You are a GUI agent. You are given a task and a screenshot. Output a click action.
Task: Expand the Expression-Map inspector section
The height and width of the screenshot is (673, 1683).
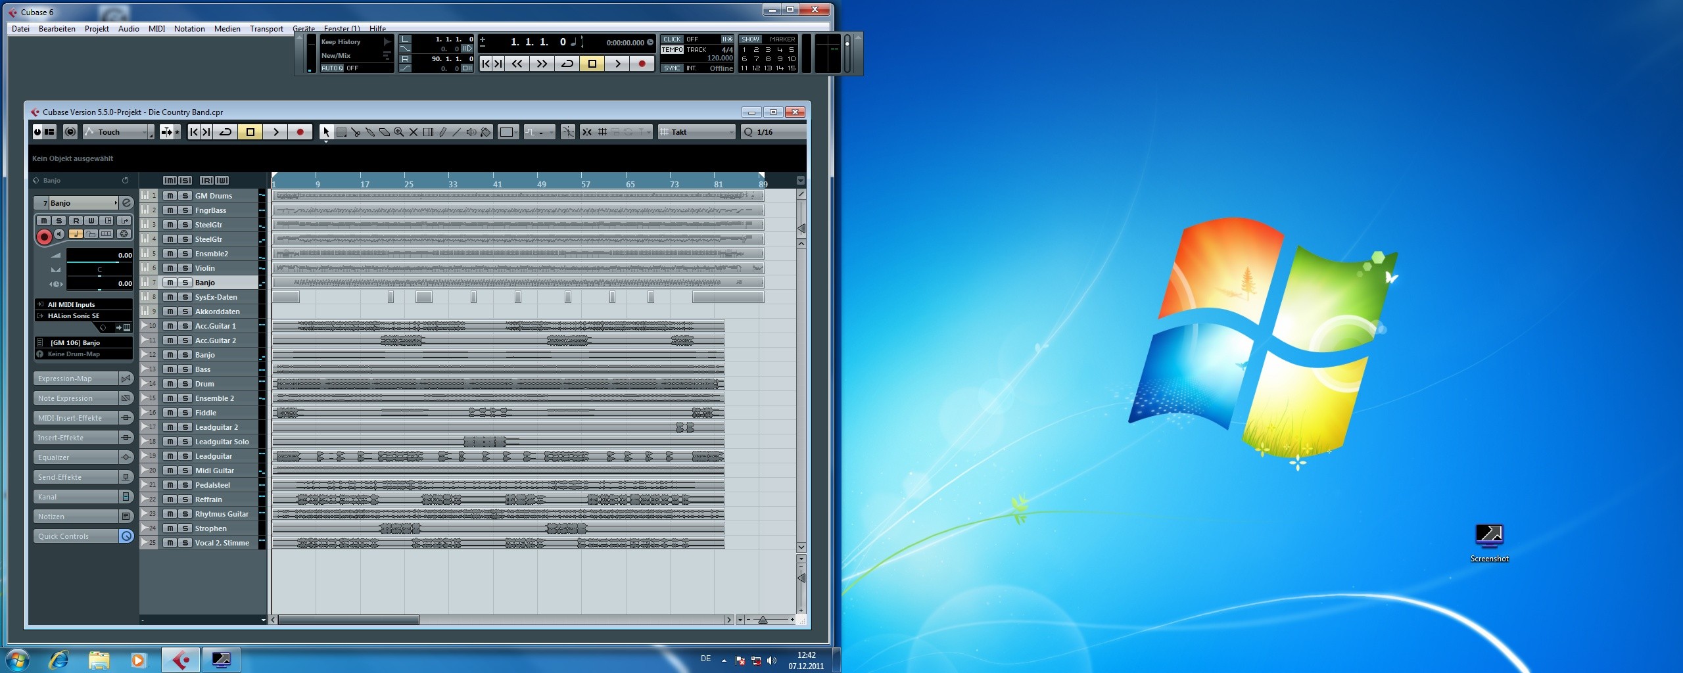coord(83,379)
